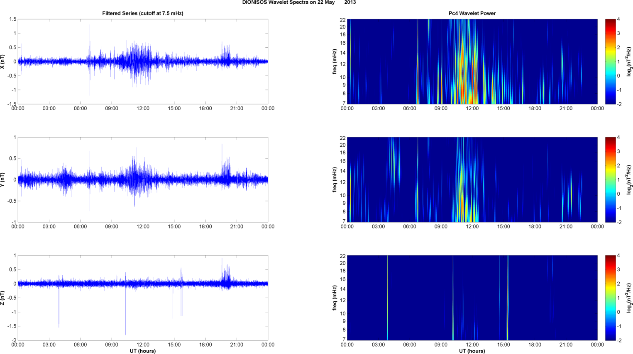Click '06:00' tick under the Y time series
The width and height of the screenshot is (633, 354).
(80, 227)
